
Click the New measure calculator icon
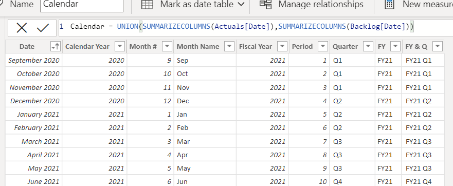pos(389,4)
